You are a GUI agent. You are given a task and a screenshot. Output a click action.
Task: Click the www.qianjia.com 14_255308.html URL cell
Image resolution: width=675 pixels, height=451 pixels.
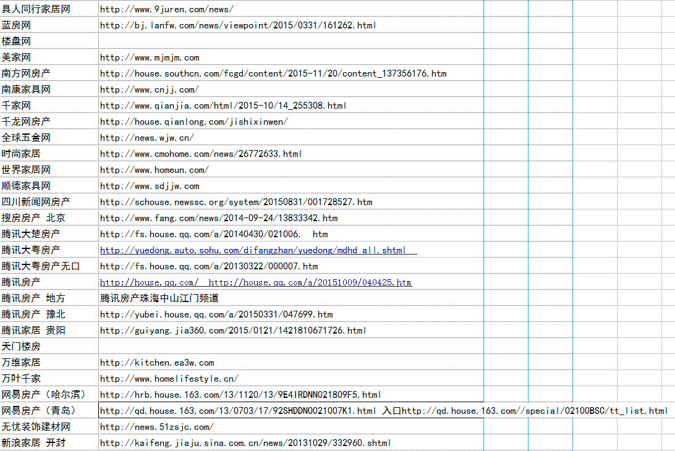(291, 106)
